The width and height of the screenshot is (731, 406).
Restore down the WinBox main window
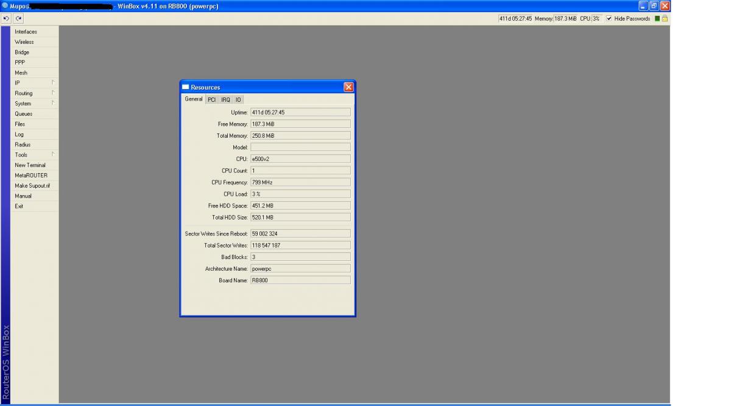coord(654,6)
